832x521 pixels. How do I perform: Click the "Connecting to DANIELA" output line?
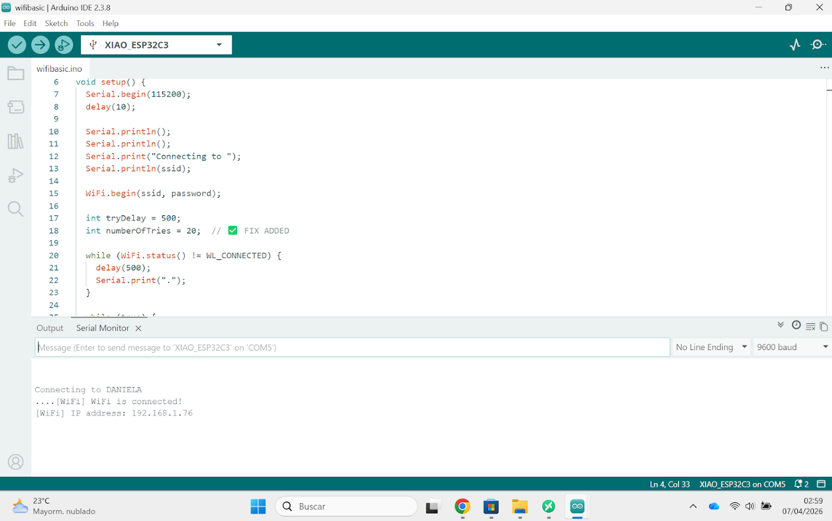point(88,390)
